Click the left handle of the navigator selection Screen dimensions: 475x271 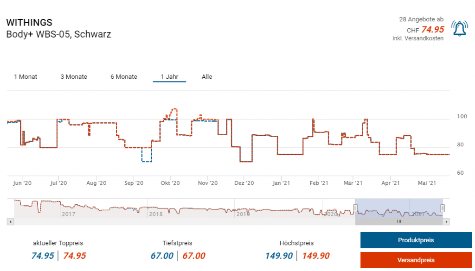pos(355,208)
